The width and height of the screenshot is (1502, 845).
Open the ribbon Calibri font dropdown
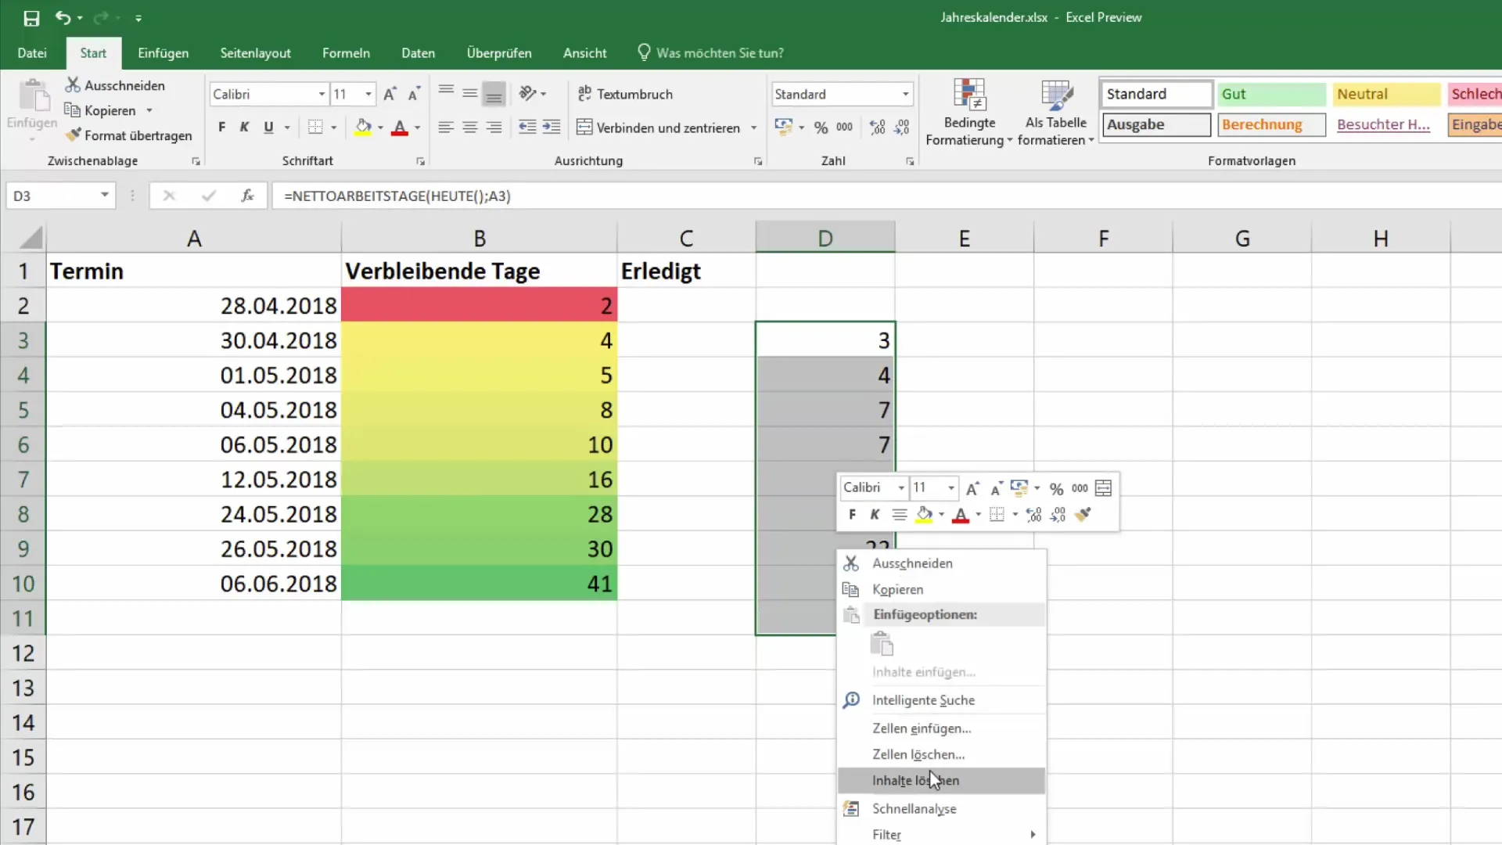(322, 94)
